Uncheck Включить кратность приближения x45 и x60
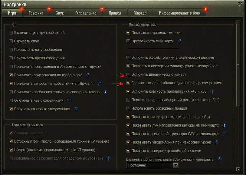The height and width of the screenshot is (175, 246). (128, 91)
